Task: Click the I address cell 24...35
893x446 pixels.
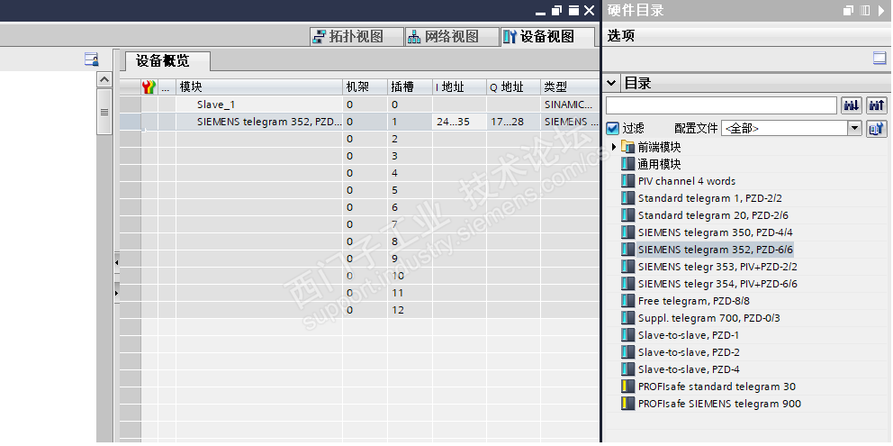Action: tap(459, 122)
